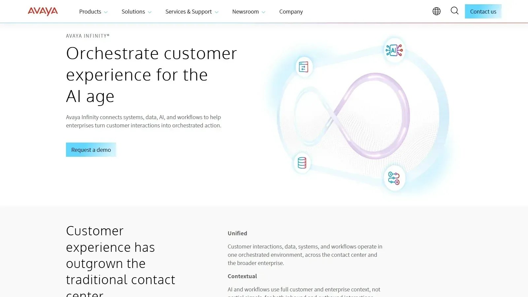Click the AI chip icon on graphic

(394, 50)
